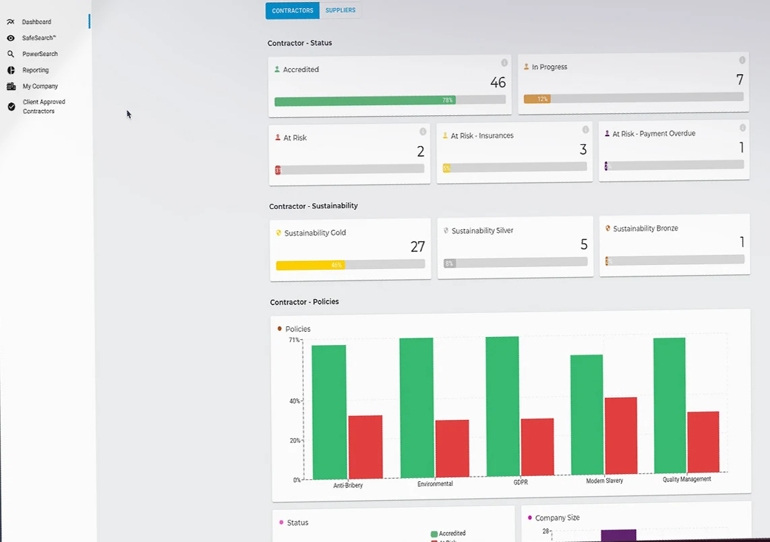The width and height of the screenshot is (770, 542).
Task: Click the magenta dot beside Company Size title
Action: pyautogui.click(x=530, y=518)
